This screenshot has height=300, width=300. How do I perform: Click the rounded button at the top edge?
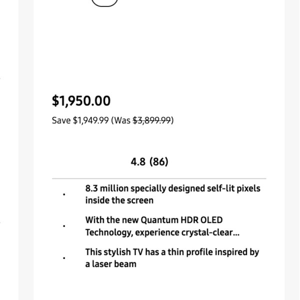point(104,2)
